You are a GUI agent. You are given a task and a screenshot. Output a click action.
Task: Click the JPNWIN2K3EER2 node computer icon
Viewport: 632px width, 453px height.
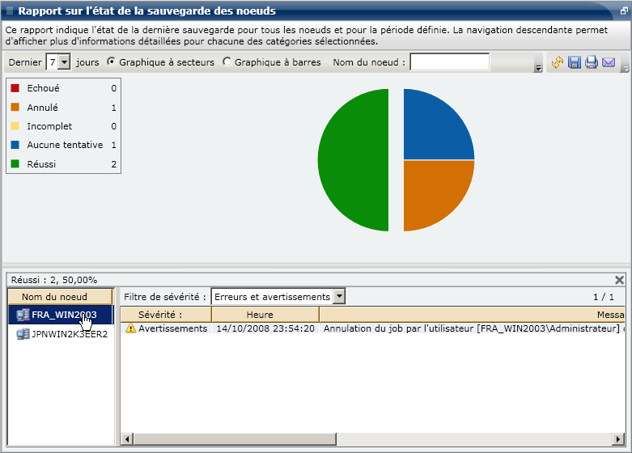[23, 334]
